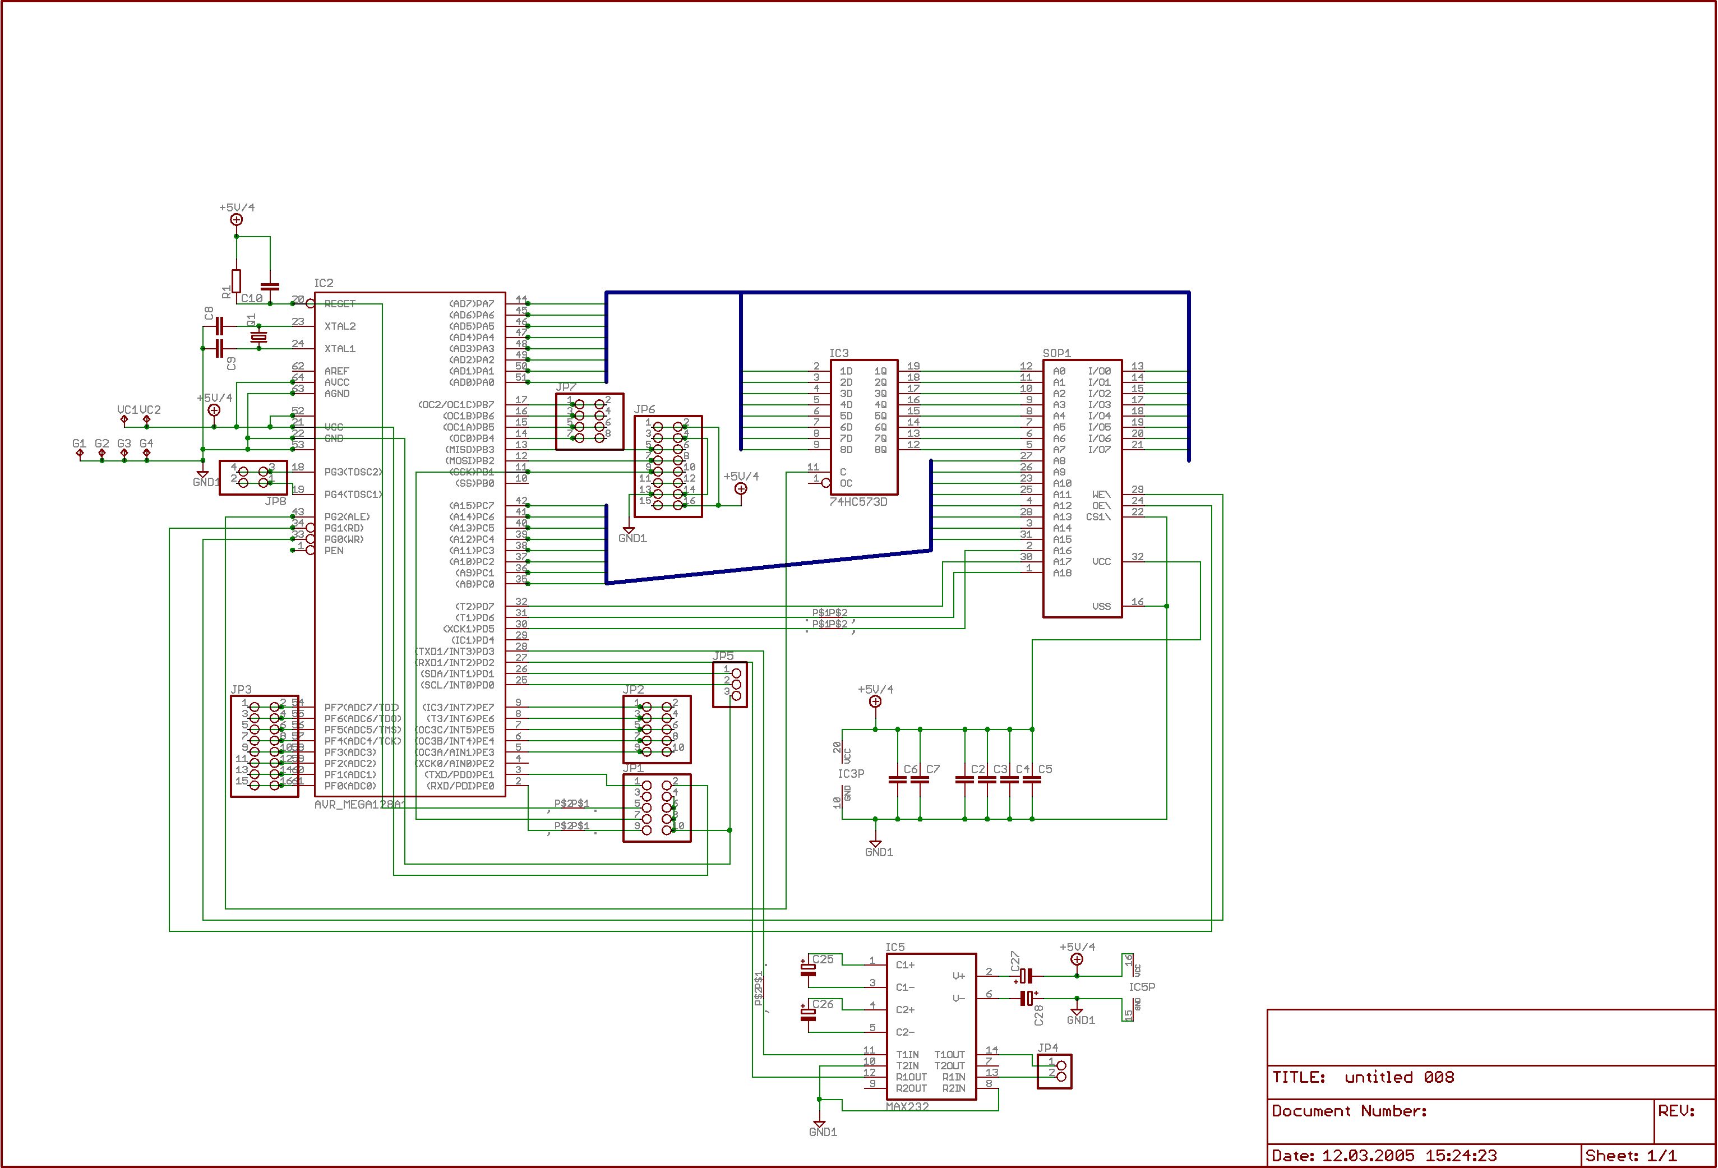Select the GND1 symbol below the MAX232
Image resolution: width=1718 pixels, height=1168 pixels.
(819, 1124)
